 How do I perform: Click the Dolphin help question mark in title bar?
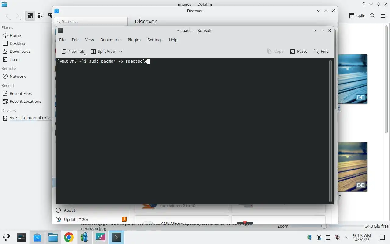pyautogui.click(x=363, y=4)
